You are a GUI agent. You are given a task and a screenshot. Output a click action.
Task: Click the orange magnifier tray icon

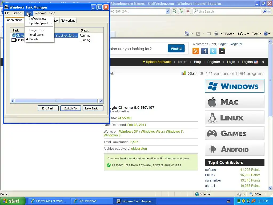pos(253,201)
